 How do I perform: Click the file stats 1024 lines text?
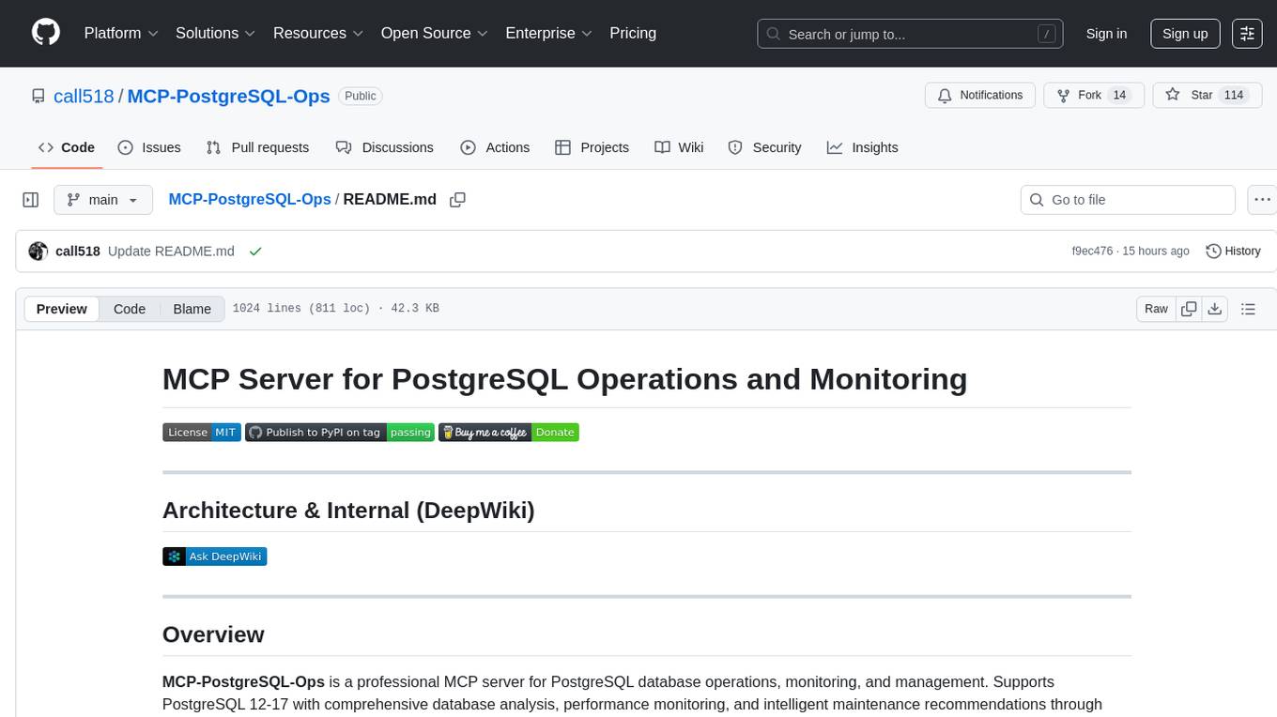[336, 309]
